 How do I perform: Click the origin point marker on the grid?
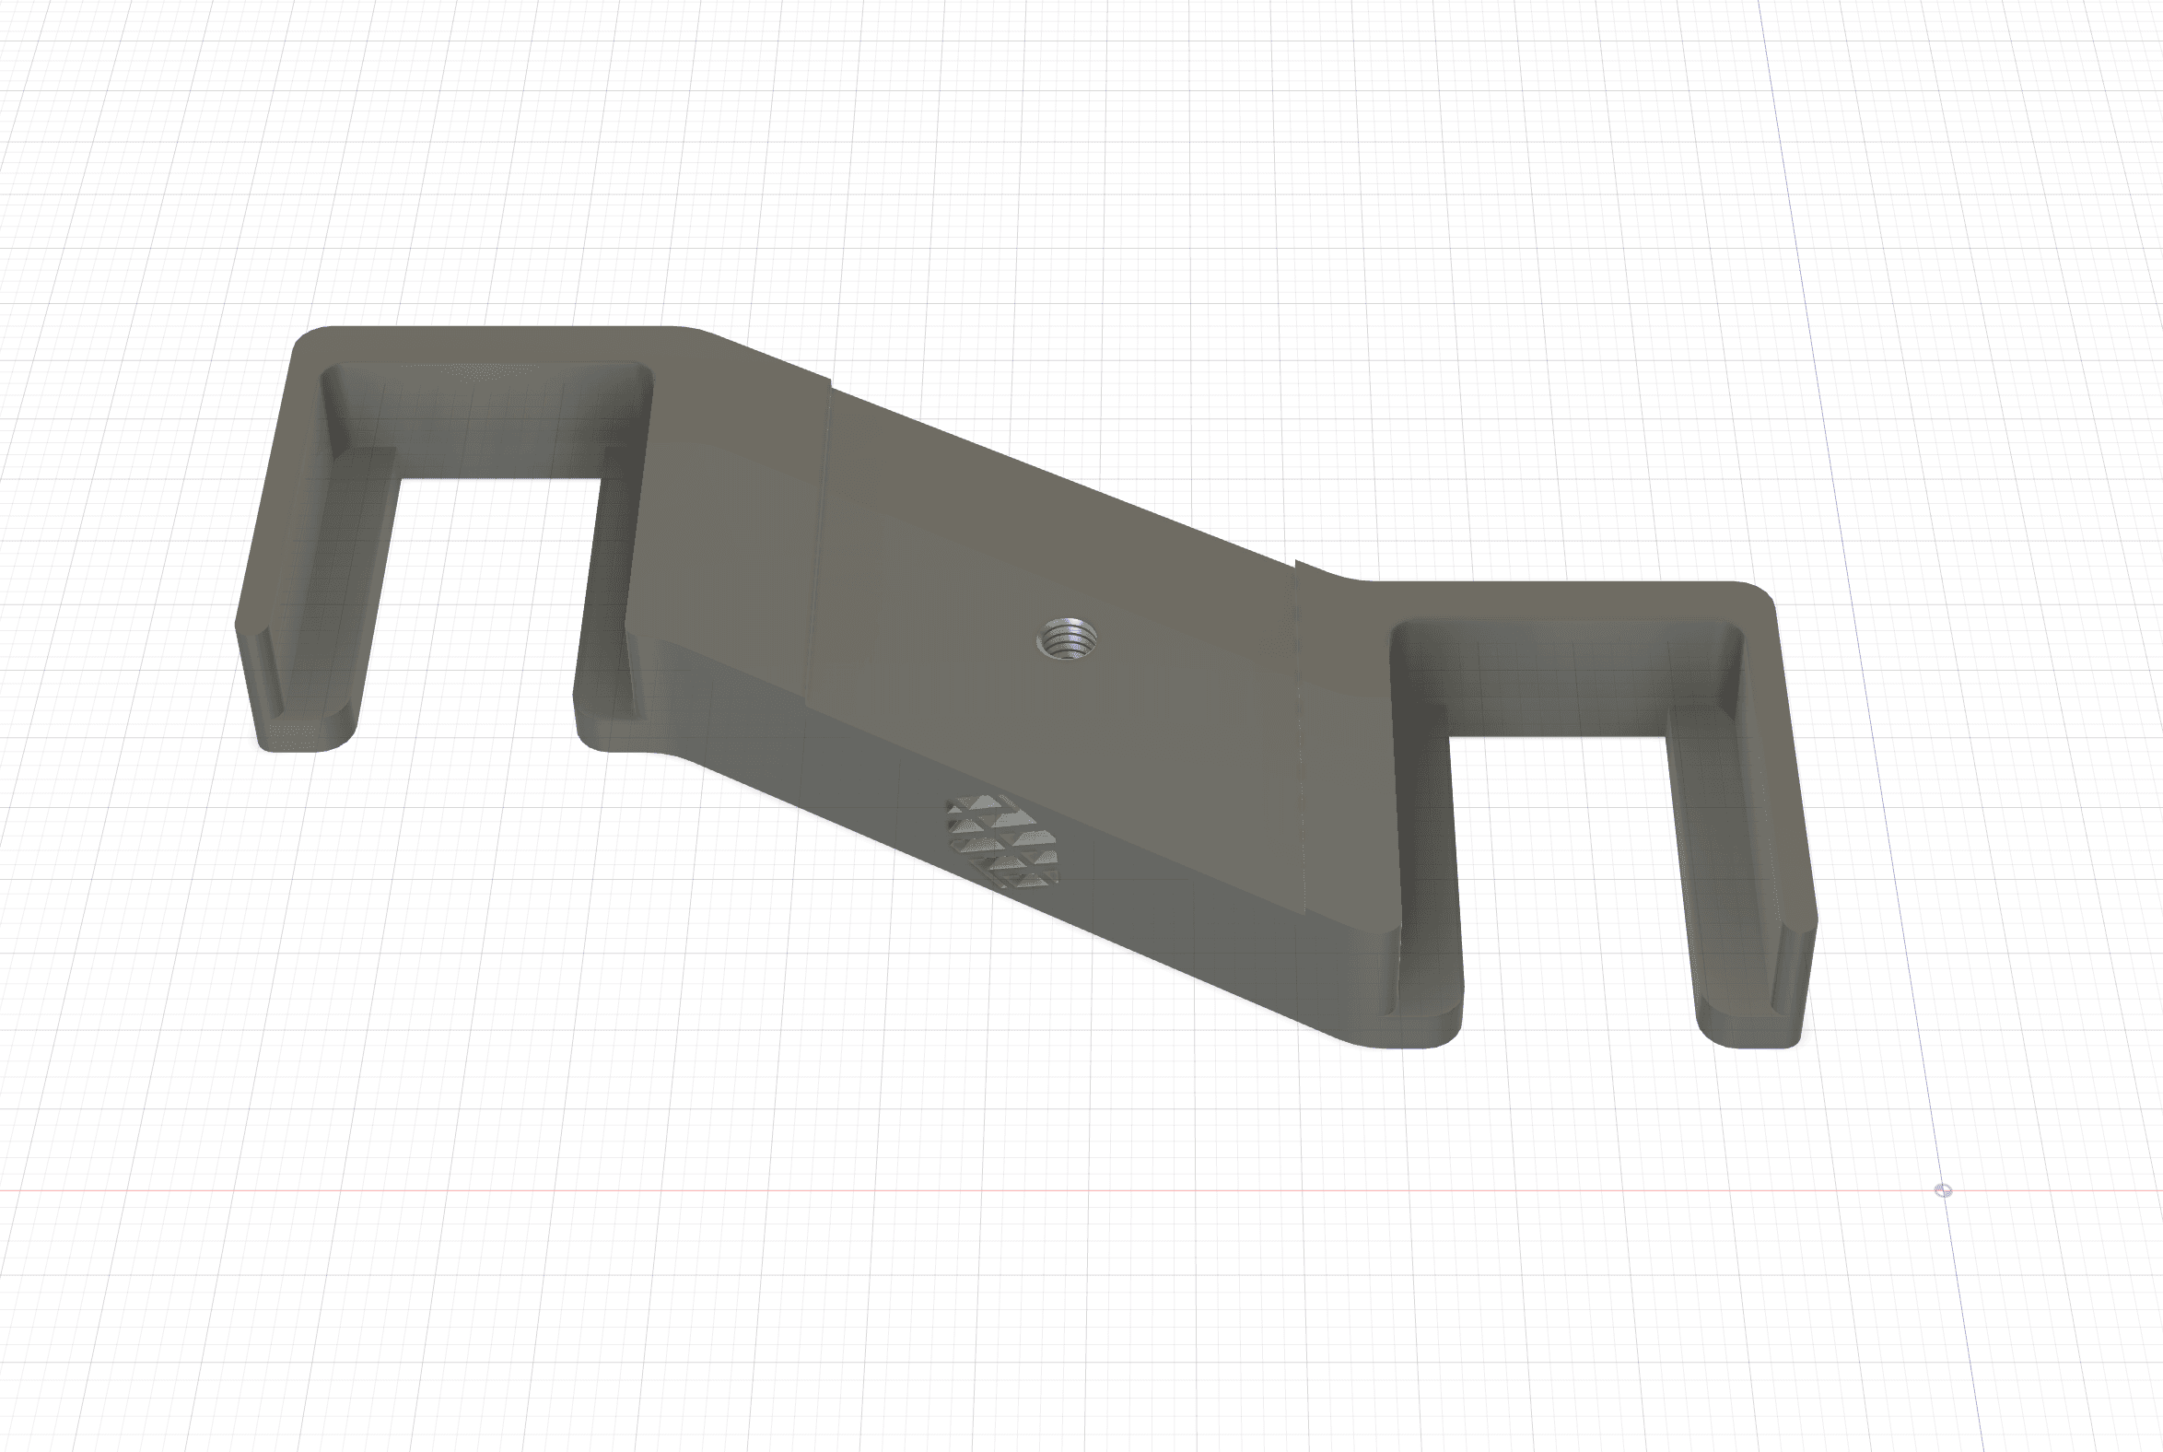[x=1944, y=1191]
